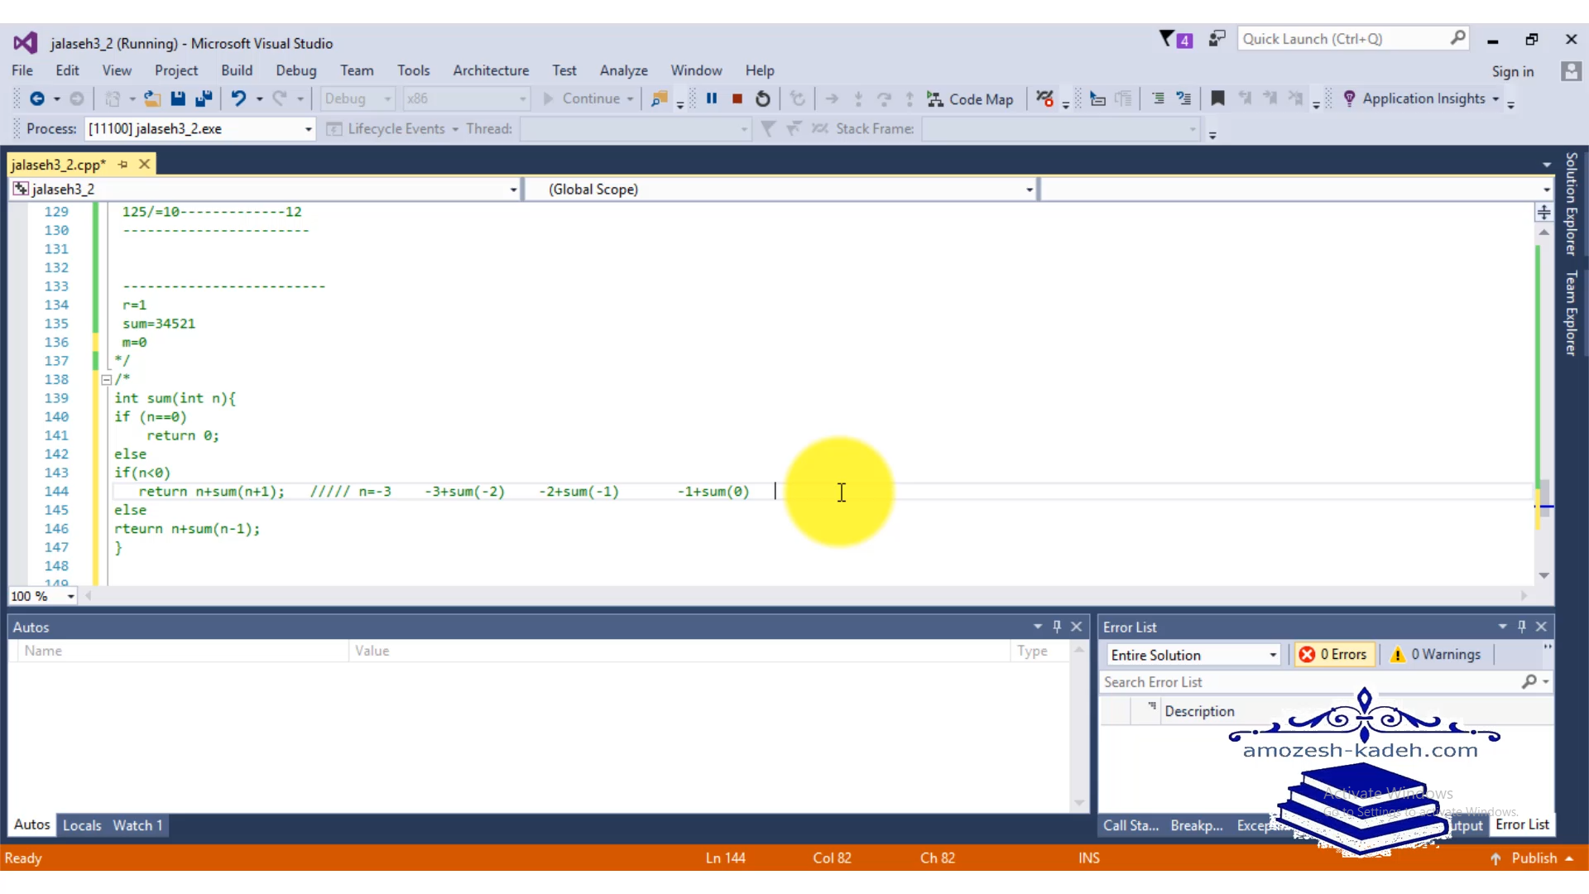Pause debugging with Break All button
This screenshot has width=1589, height=894.
click(x=712, y=99)
